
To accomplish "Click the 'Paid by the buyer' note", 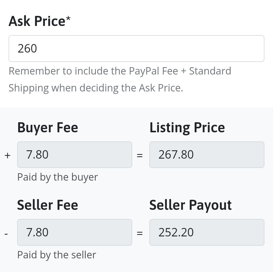I will 57,177.
